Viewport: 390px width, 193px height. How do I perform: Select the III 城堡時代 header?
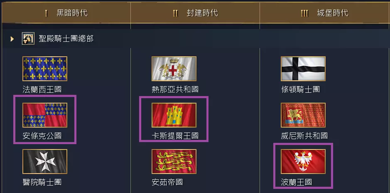(325, 13)
